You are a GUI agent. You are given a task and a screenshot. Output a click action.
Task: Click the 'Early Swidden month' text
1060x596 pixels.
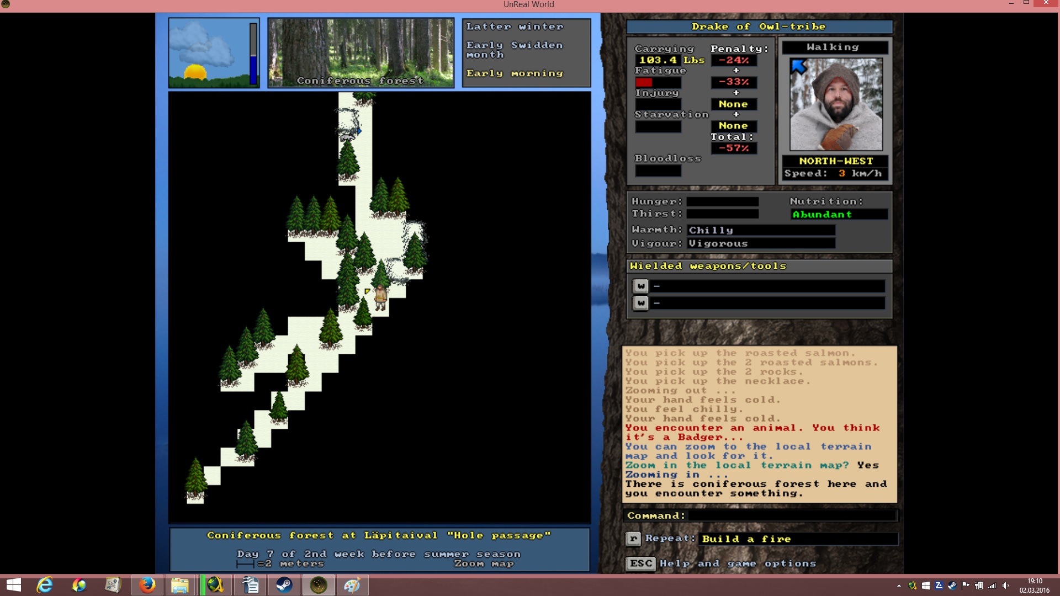[x=515, y=50]
